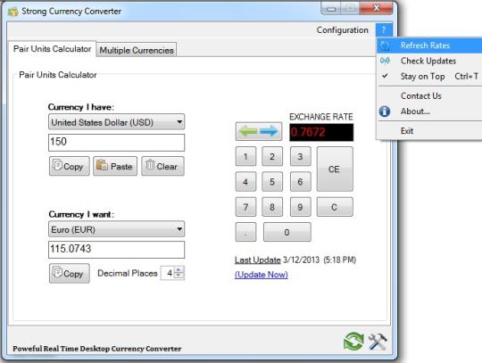
Task: Tap keypad digit 5
Action: 272,182
